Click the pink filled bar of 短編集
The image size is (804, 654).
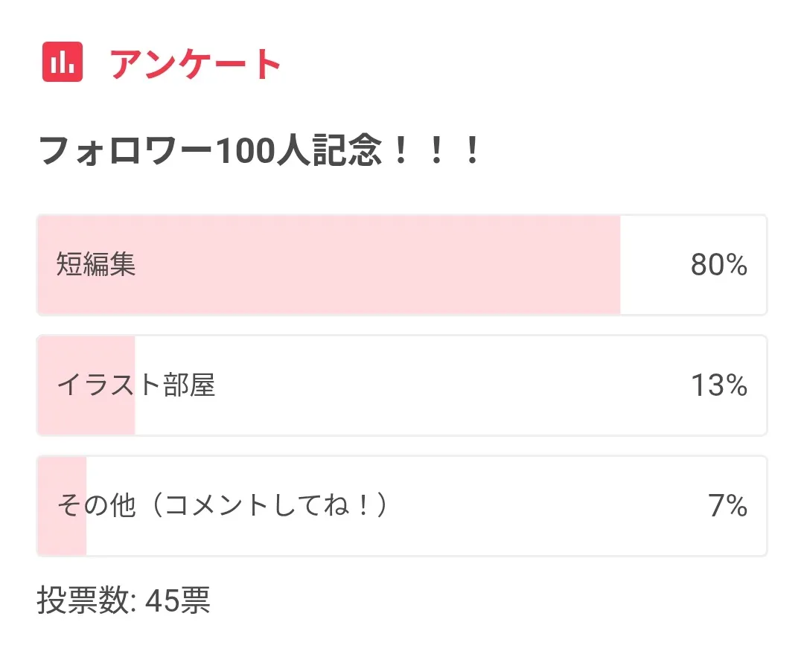coord(372,265)
